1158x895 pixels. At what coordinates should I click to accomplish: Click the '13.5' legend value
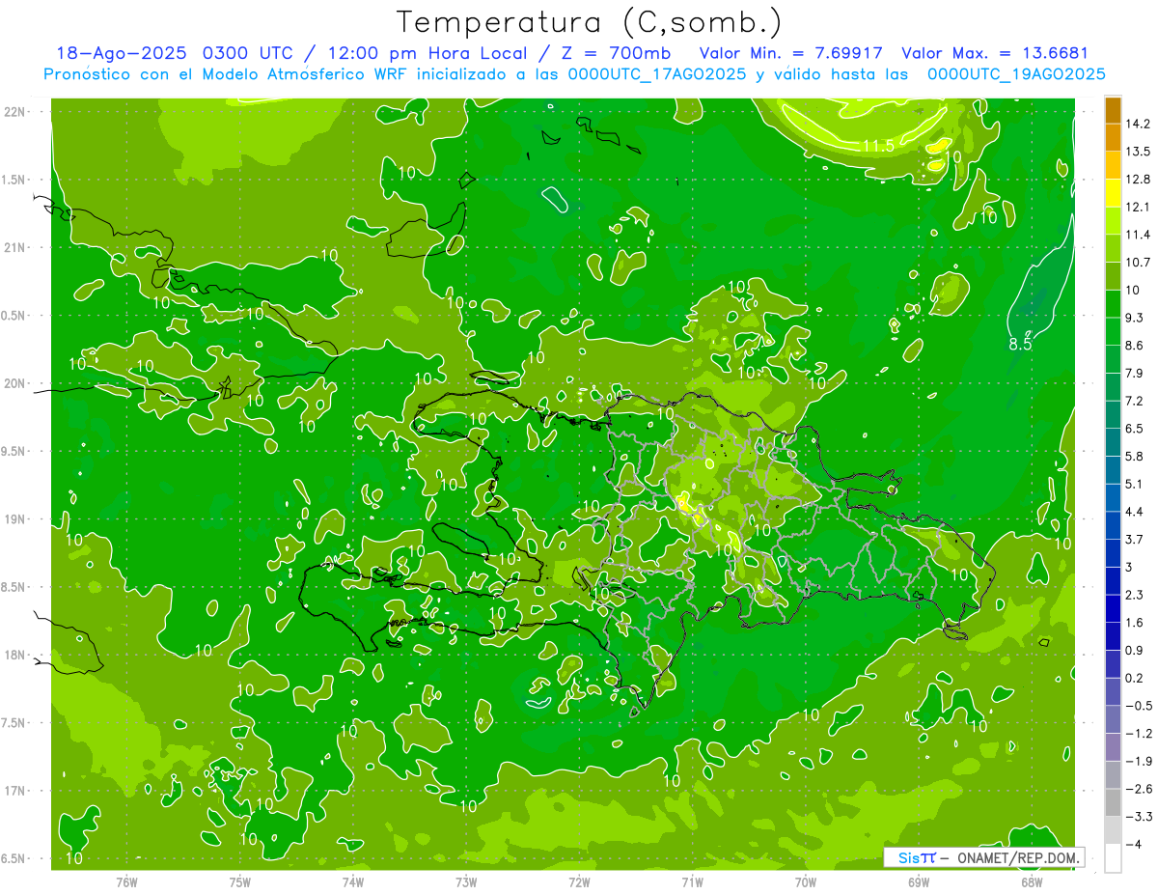tap(1138, 152)
